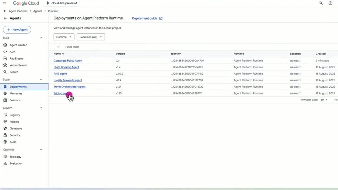Click the Policies sidebar icon
This screenshot has width=338, height=190.
click(5, 122)
